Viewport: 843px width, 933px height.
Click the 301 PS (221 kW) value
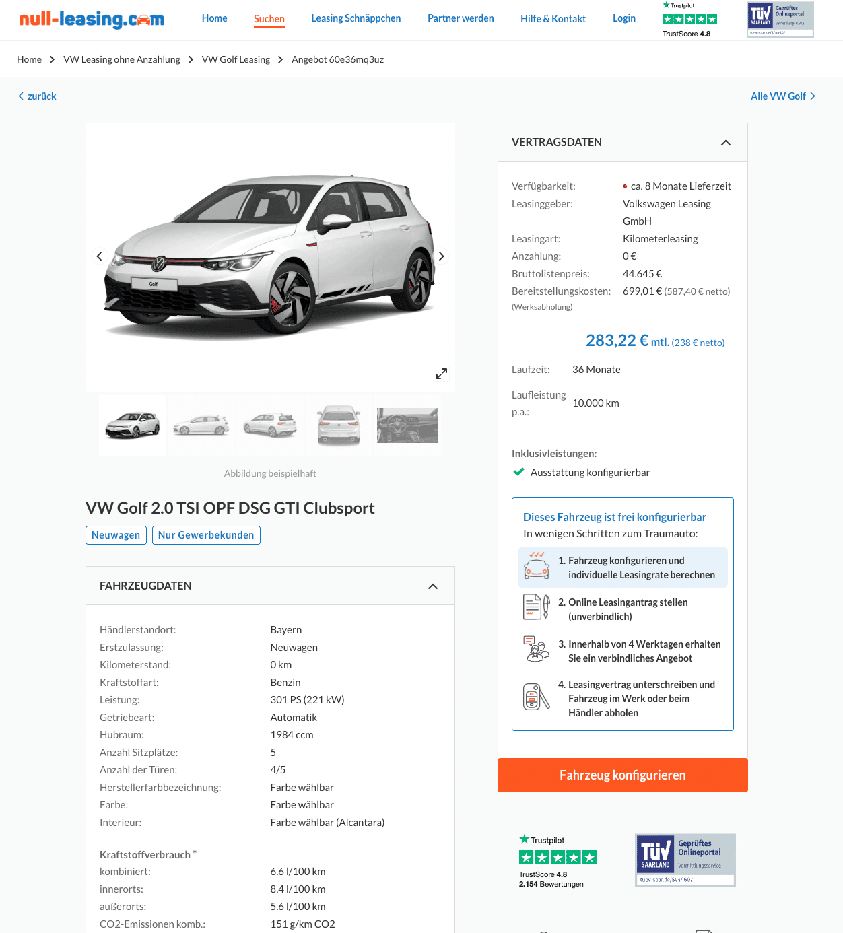(307, 700)
